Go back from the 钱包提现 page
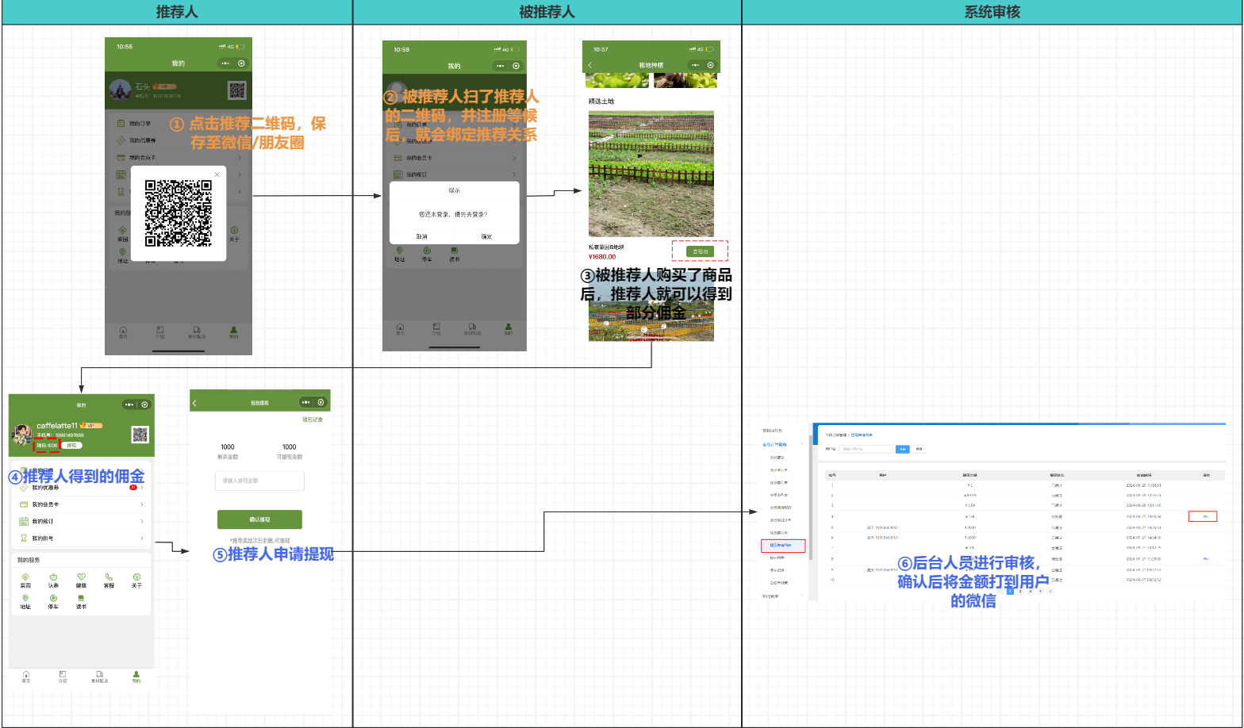This screenshot has width=1244, height=728. [x=195, y=403]
